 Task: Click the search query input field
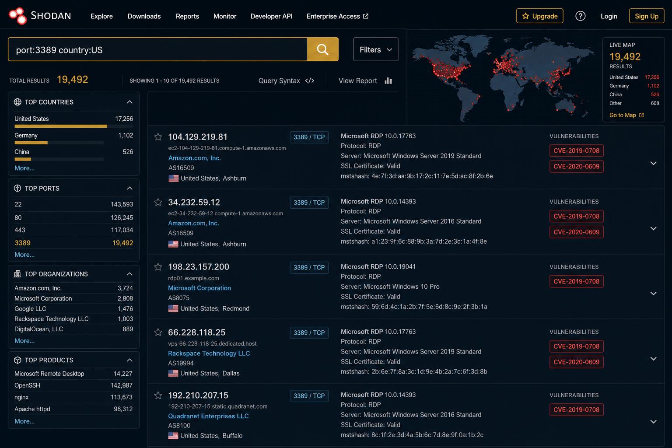click(x=157, y=49)
